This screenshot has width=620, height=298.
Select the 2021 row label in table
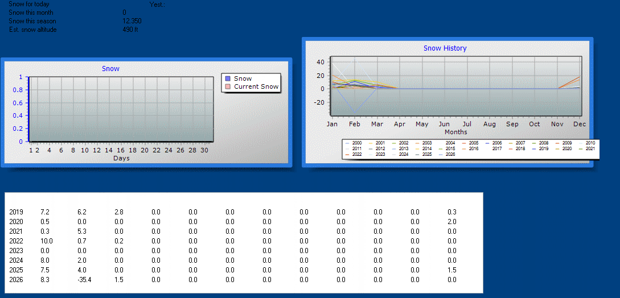click(x=16, y=231)
